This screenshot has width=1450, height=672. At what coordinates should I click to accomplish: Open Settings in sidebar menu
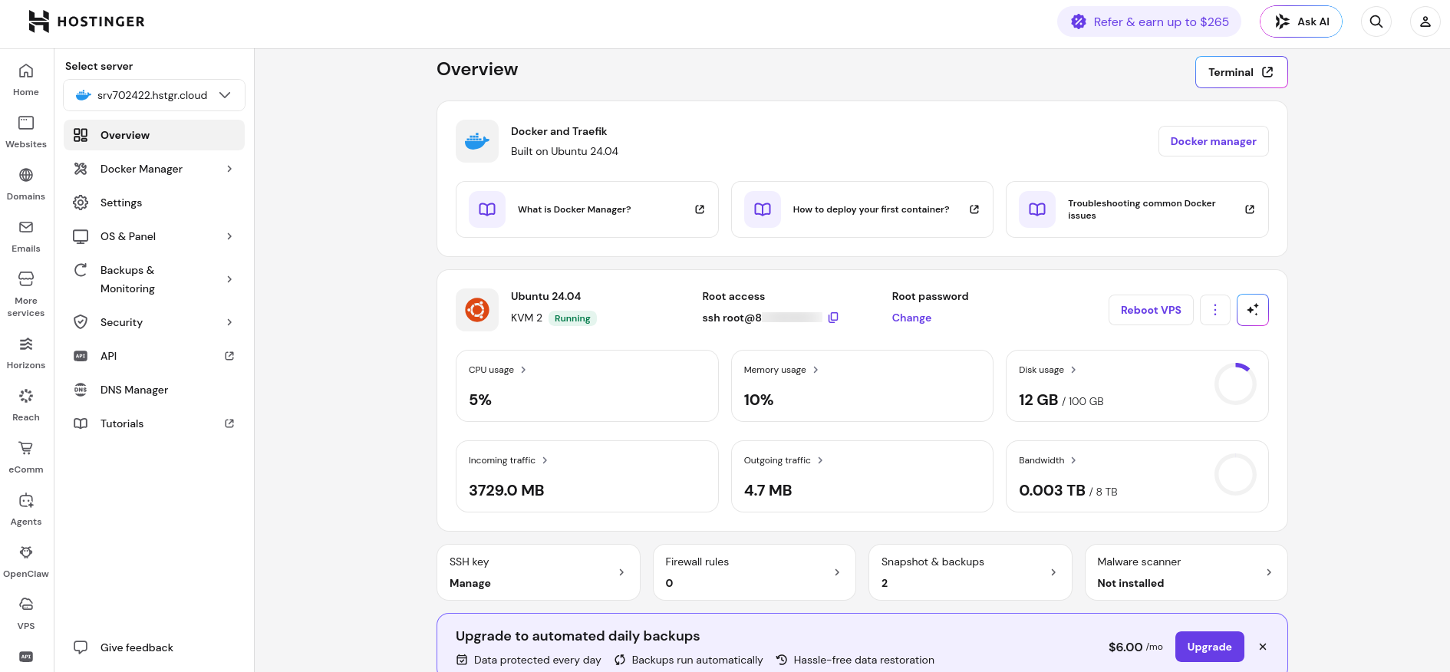pos(154,203)
